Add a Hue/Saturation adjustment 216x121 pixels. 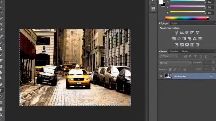tap(174, 39)
